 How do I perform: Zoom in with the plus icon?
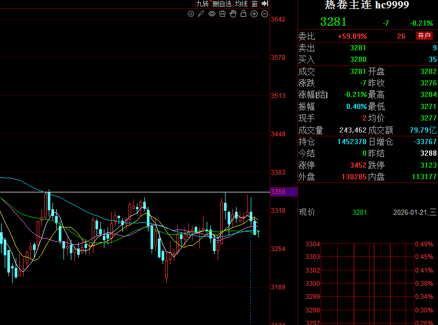[254, 14]
